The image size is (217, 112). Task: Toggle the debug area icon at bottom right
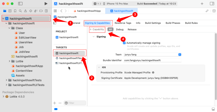click(x=213, y=109)
